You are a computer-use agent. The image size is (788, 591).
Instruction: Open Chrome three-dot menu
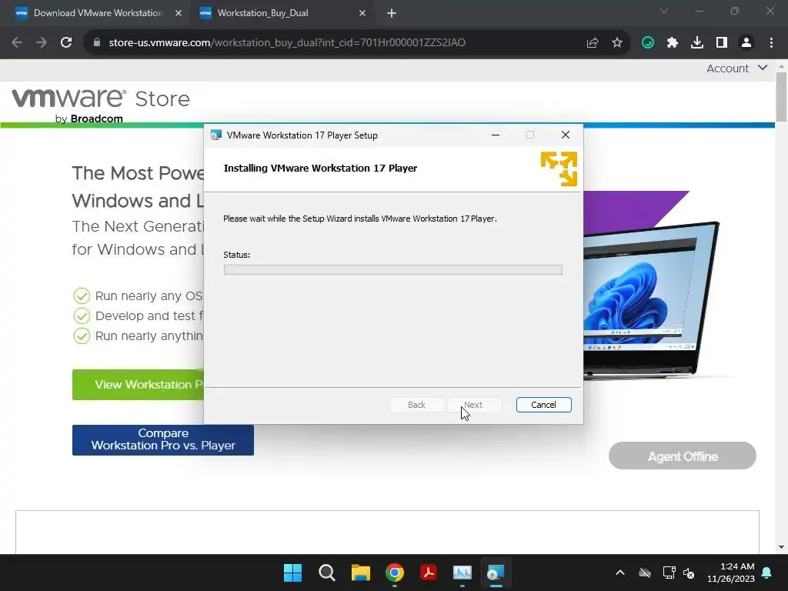771,43
